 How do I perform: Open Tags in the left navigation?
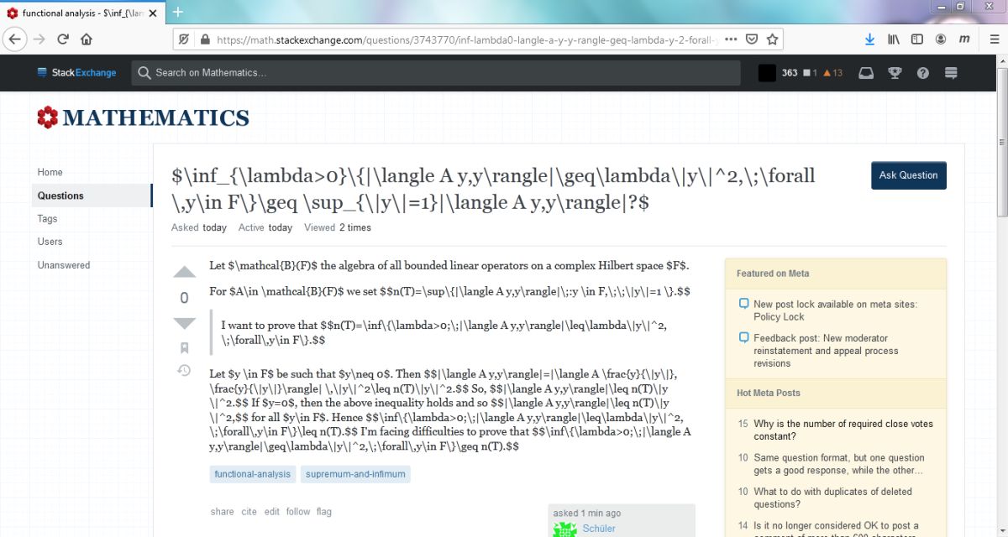tap(47, 219)
